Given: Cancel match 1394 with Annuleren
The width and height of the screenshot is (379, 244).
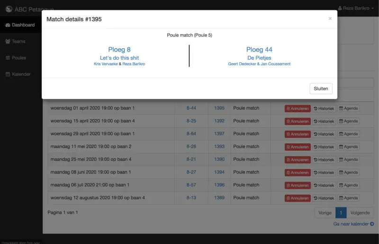Looking at the screenshot, I should [298, 172].
